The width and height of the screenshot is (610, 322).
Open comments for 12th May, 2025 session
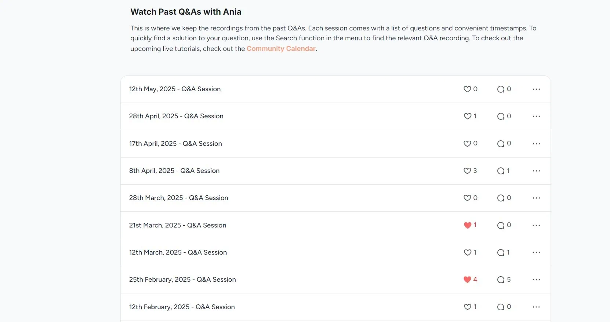pyautogui.click(x=501, y=89)
